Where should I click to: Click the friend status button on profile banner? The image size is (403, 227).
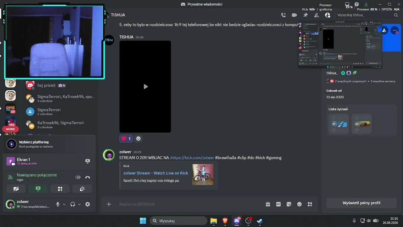[384, 30]
